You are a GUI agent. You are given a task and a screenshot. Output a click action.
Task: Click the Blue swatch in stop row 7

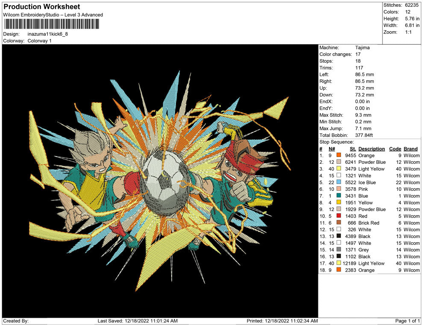click(x=339, y=196)
